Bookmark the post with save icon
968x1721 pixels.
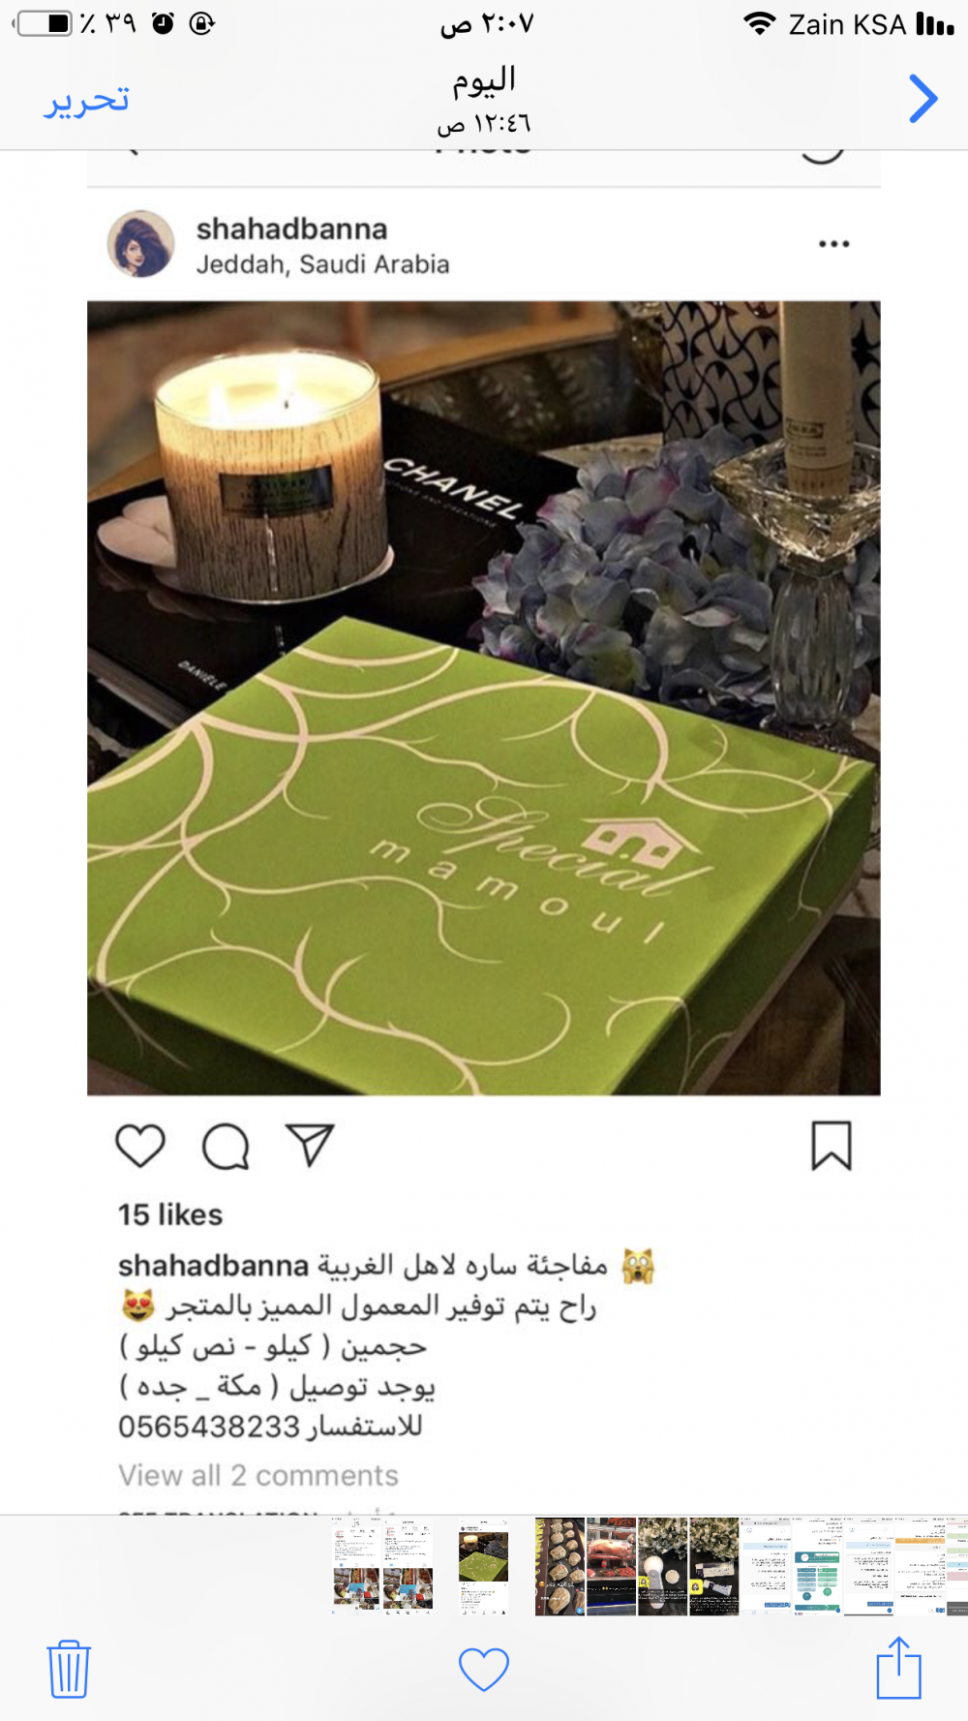(x=831, y=1147)
